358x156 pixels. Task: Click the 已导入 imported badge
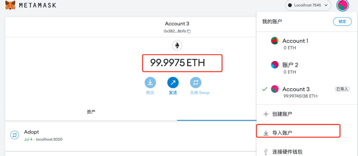(x=342, y=89)
